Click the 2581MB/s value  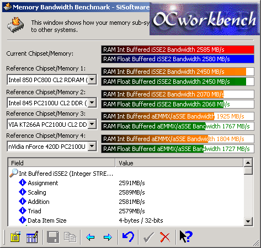tap(132, 202)
